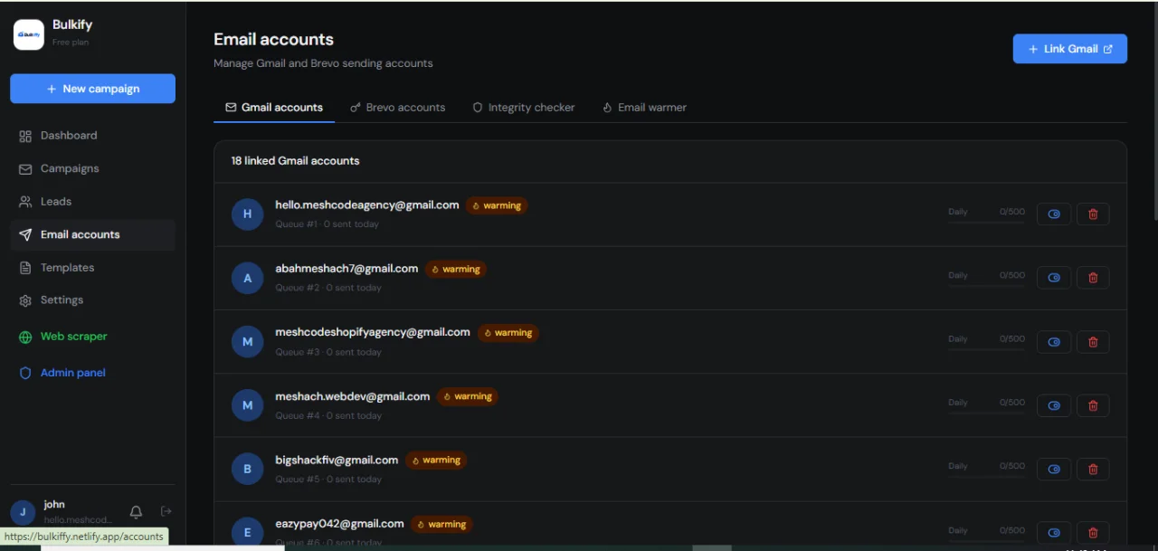
Task: Open Templates in the sidebar
Action: 92,268
